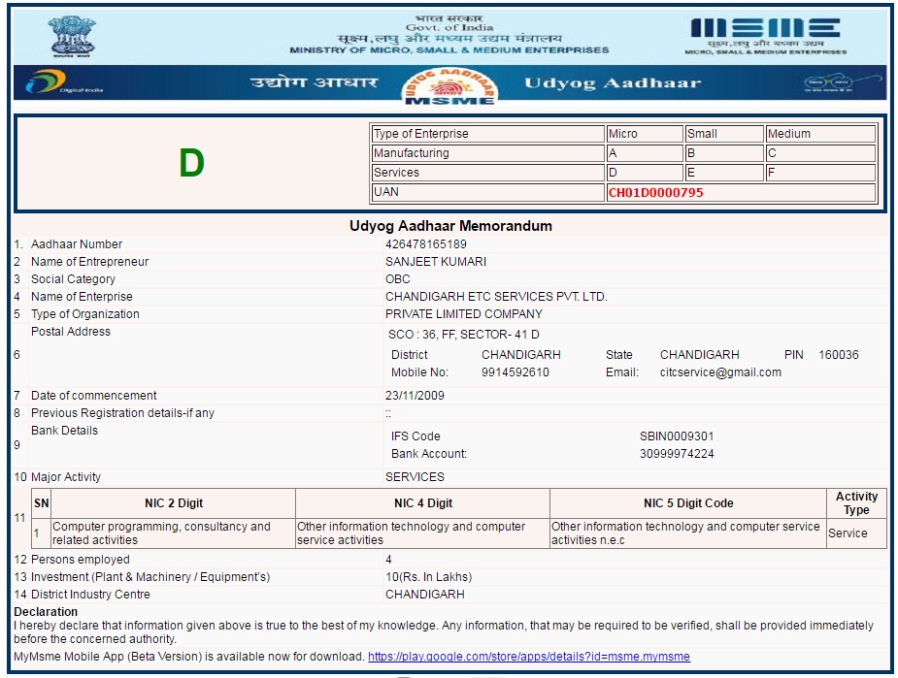Select the commencement date 23/11/2009

416,396
